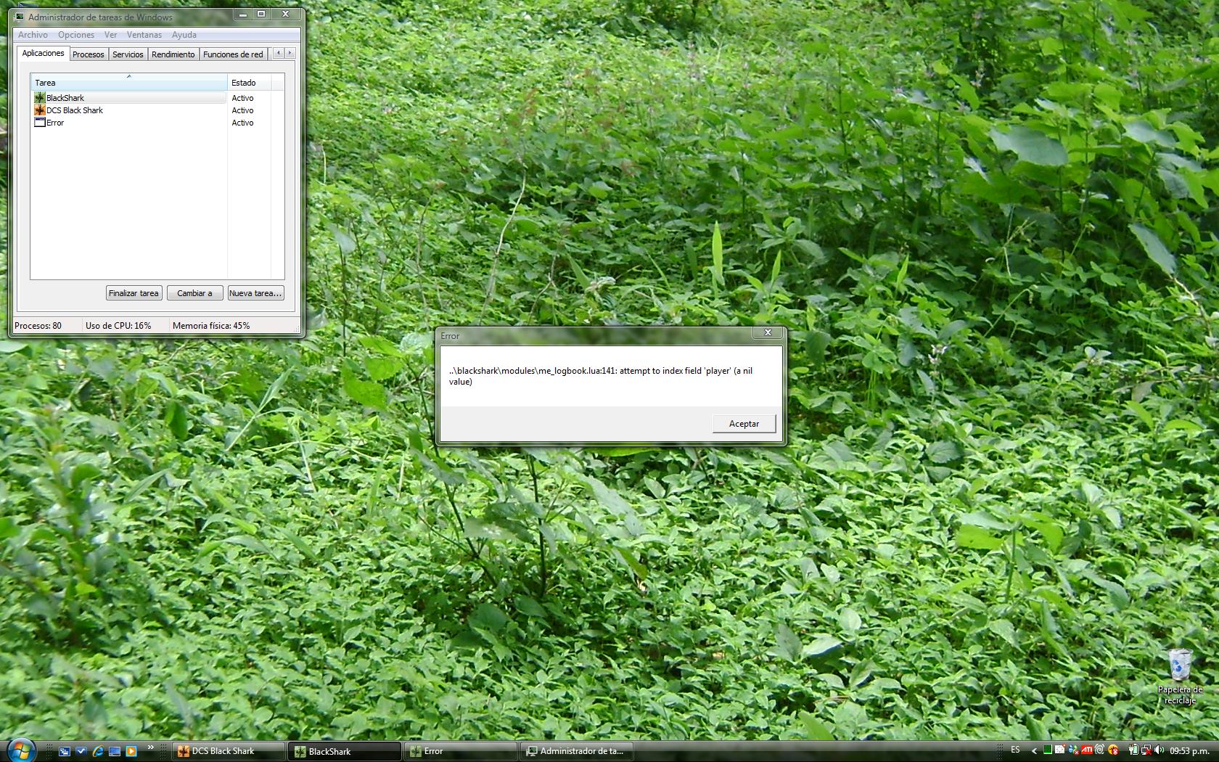Click green CPU usage tray icon

point(1048,750)
